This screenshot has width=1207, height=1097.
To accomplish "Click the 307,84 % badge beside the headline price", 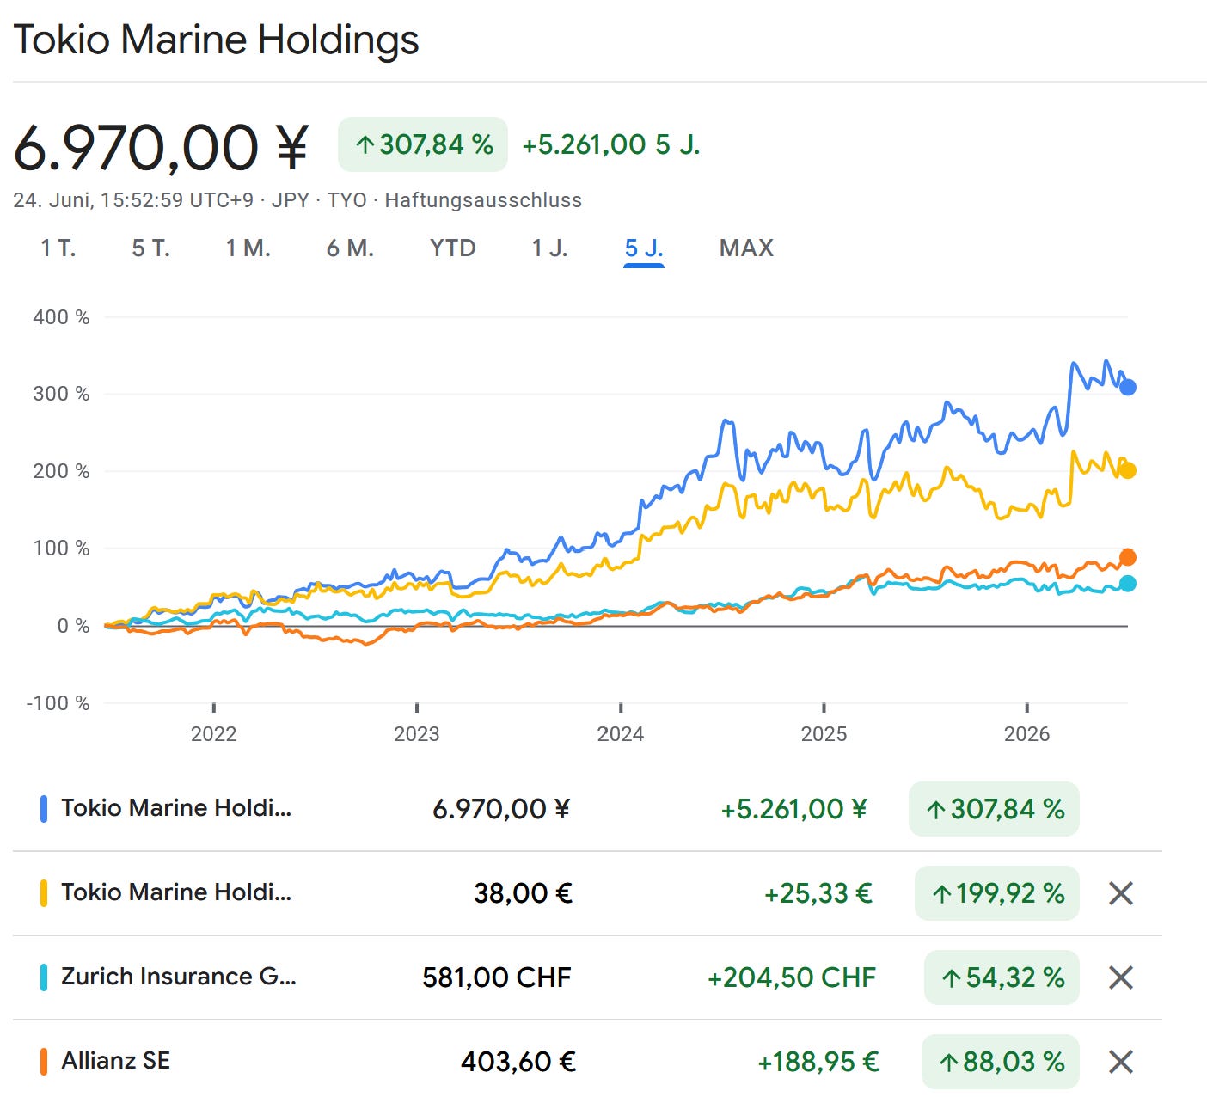I will pos(423,144).
